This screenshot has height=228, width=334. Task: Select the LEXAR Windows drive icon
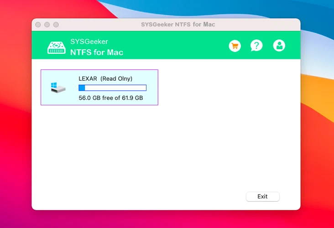coord(58,88)
